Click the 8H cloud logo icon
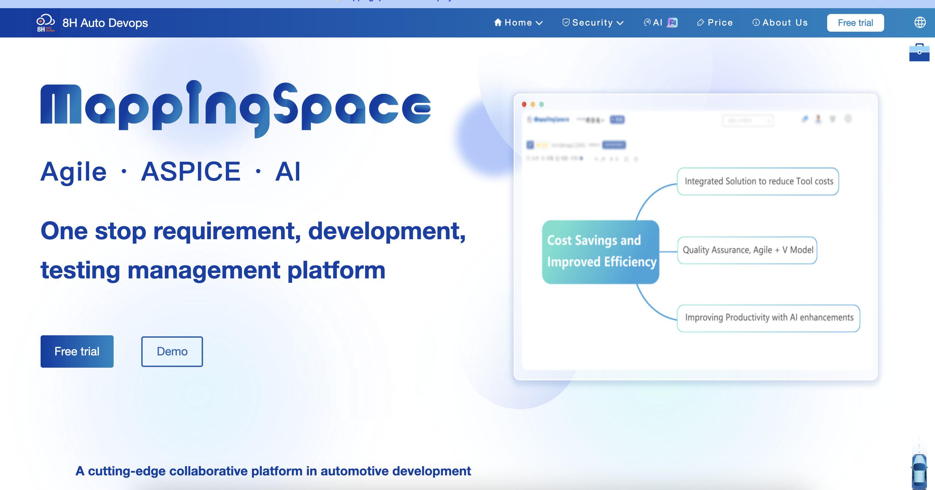Image resolution: width=935 pixels, height=490 pixels. 45,23
